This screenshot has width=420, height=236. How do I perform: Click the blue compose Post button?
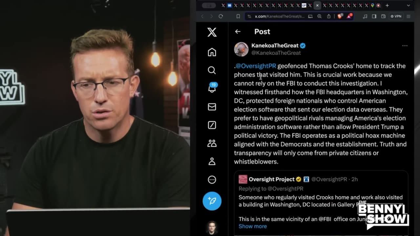point(212,201)
